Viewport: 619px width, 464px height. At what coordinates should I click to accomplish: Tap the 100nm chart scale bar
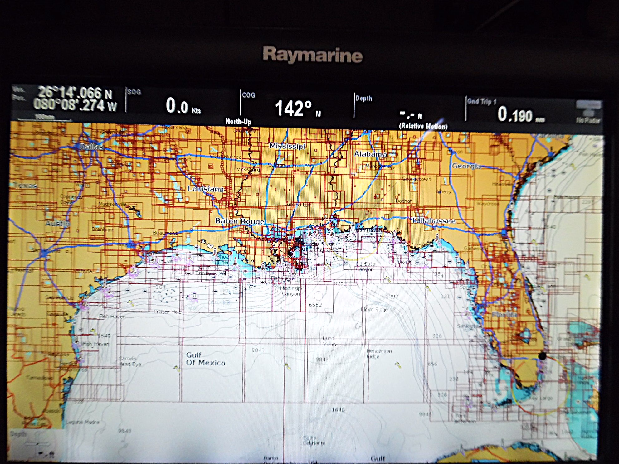tap(45, 118)
